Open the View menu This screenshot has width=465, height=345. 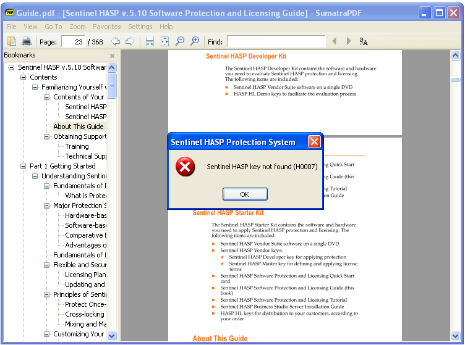point(30,27)
